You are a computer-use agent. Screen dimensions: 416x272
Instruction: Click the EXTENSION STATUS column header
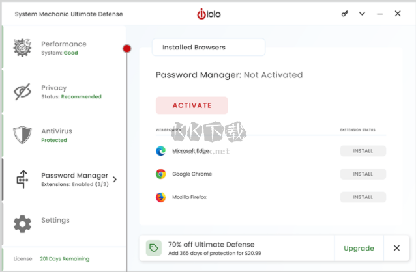point(357,130)
